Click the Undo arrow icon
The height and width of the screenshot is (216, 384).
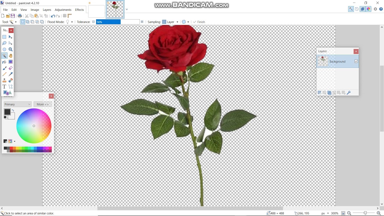[53, 16]
